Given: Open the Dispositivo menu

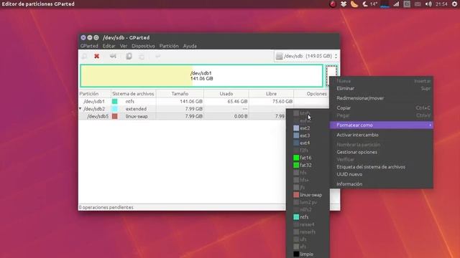Looking at the screenshot, I should [143, 46].
